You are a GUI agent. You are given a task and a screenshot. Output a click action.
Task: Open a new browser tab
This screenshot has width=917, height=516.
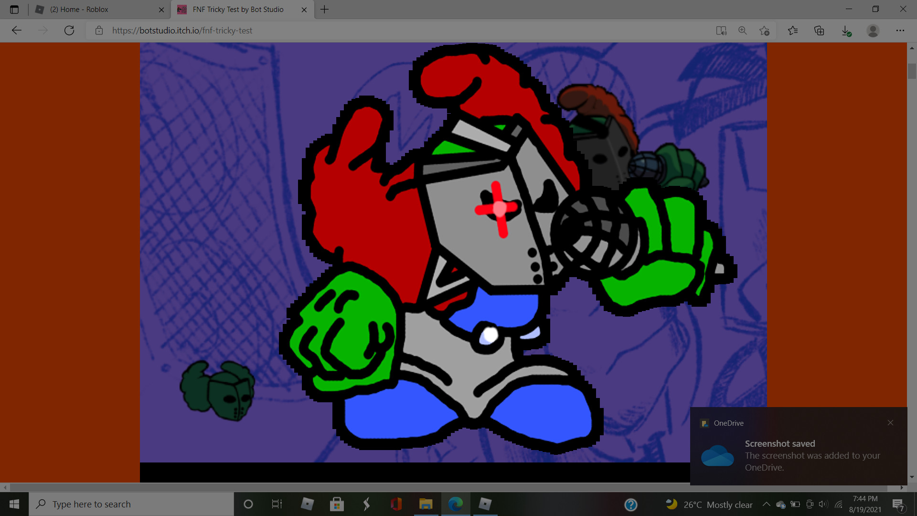click(325, 10)
